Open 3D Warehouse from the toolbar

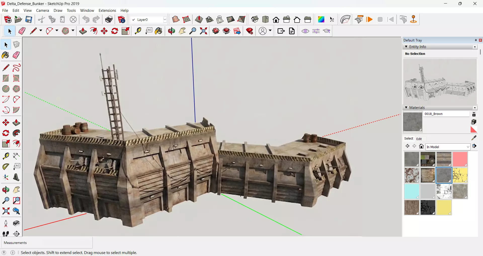pos(216,31)
